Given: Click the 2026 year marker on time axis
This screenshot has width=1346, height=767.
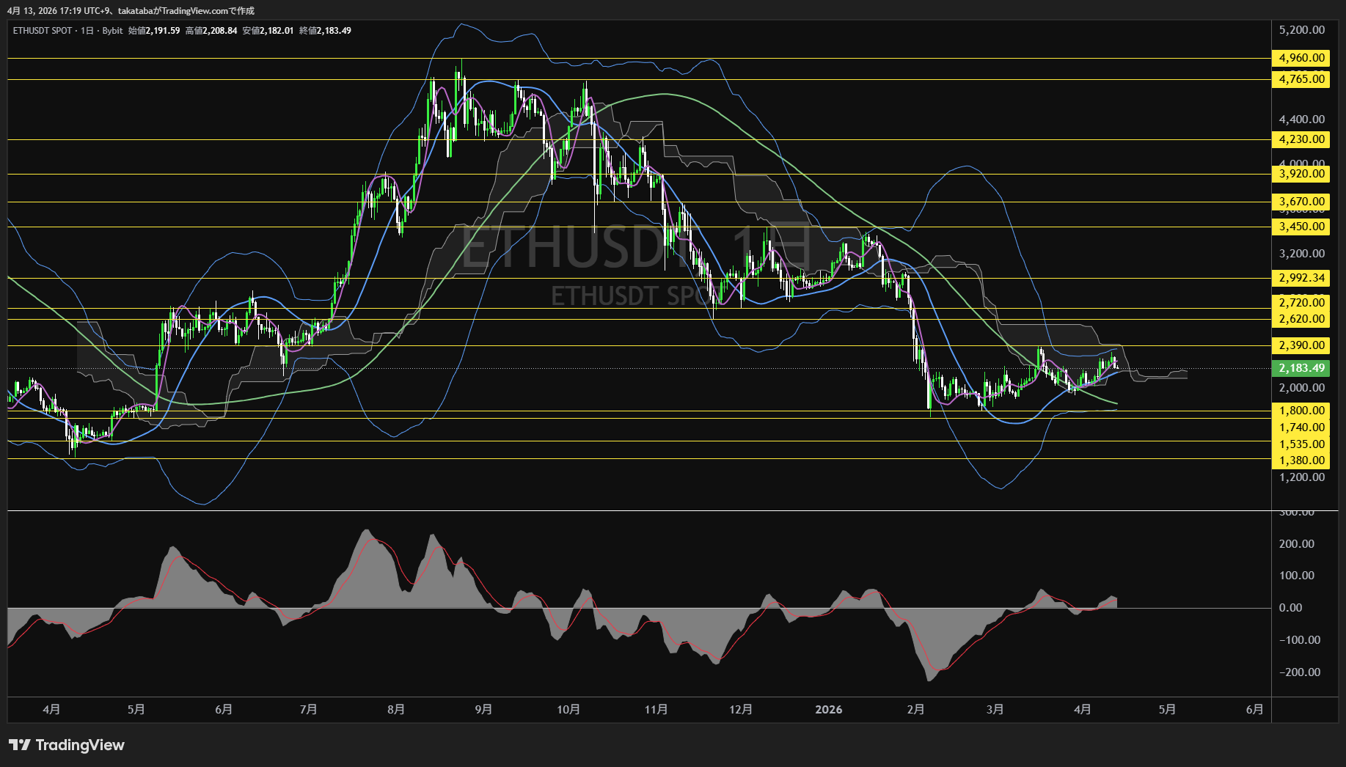Looking at the screenshot, I should 828,709.
